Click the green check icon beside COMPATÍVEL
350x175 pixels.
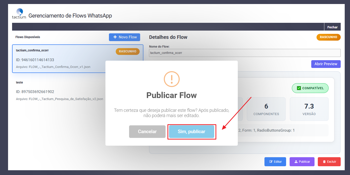[x=299, y=88]
